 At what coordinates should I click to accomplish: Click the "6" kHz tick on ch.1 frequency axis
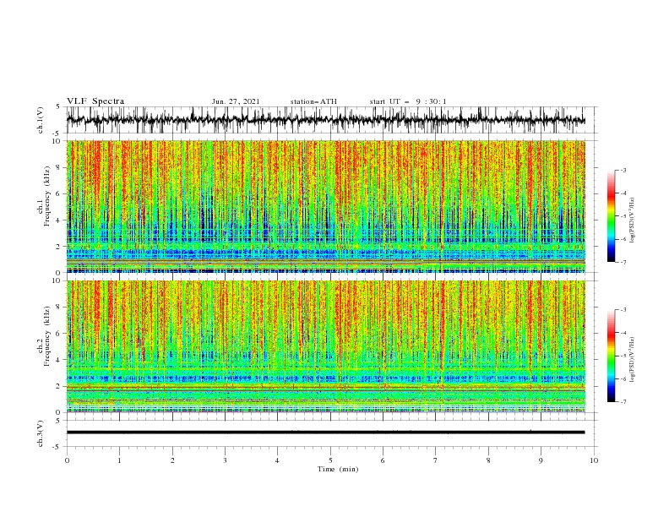tap(60, 194)
